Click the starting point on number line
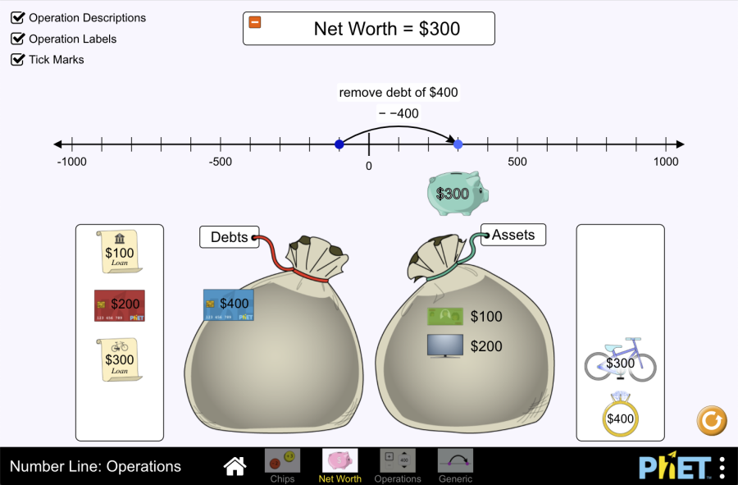The height and width of the screenshot is (485, 738). pos(339,144)
